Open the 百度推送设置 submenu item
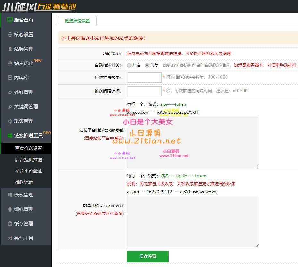The height and width of the screenshot is (267, 298). click(26, 148)
